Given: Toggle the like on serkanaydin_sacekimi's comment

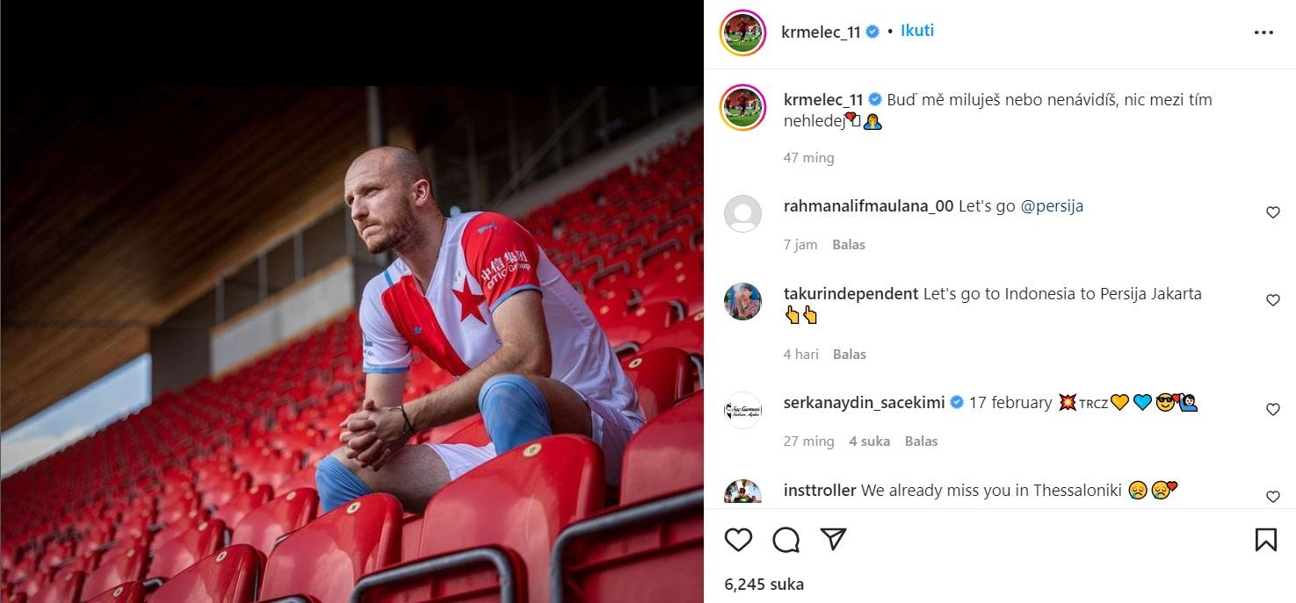Looking at the screenshot, I should coord(1272,408).
